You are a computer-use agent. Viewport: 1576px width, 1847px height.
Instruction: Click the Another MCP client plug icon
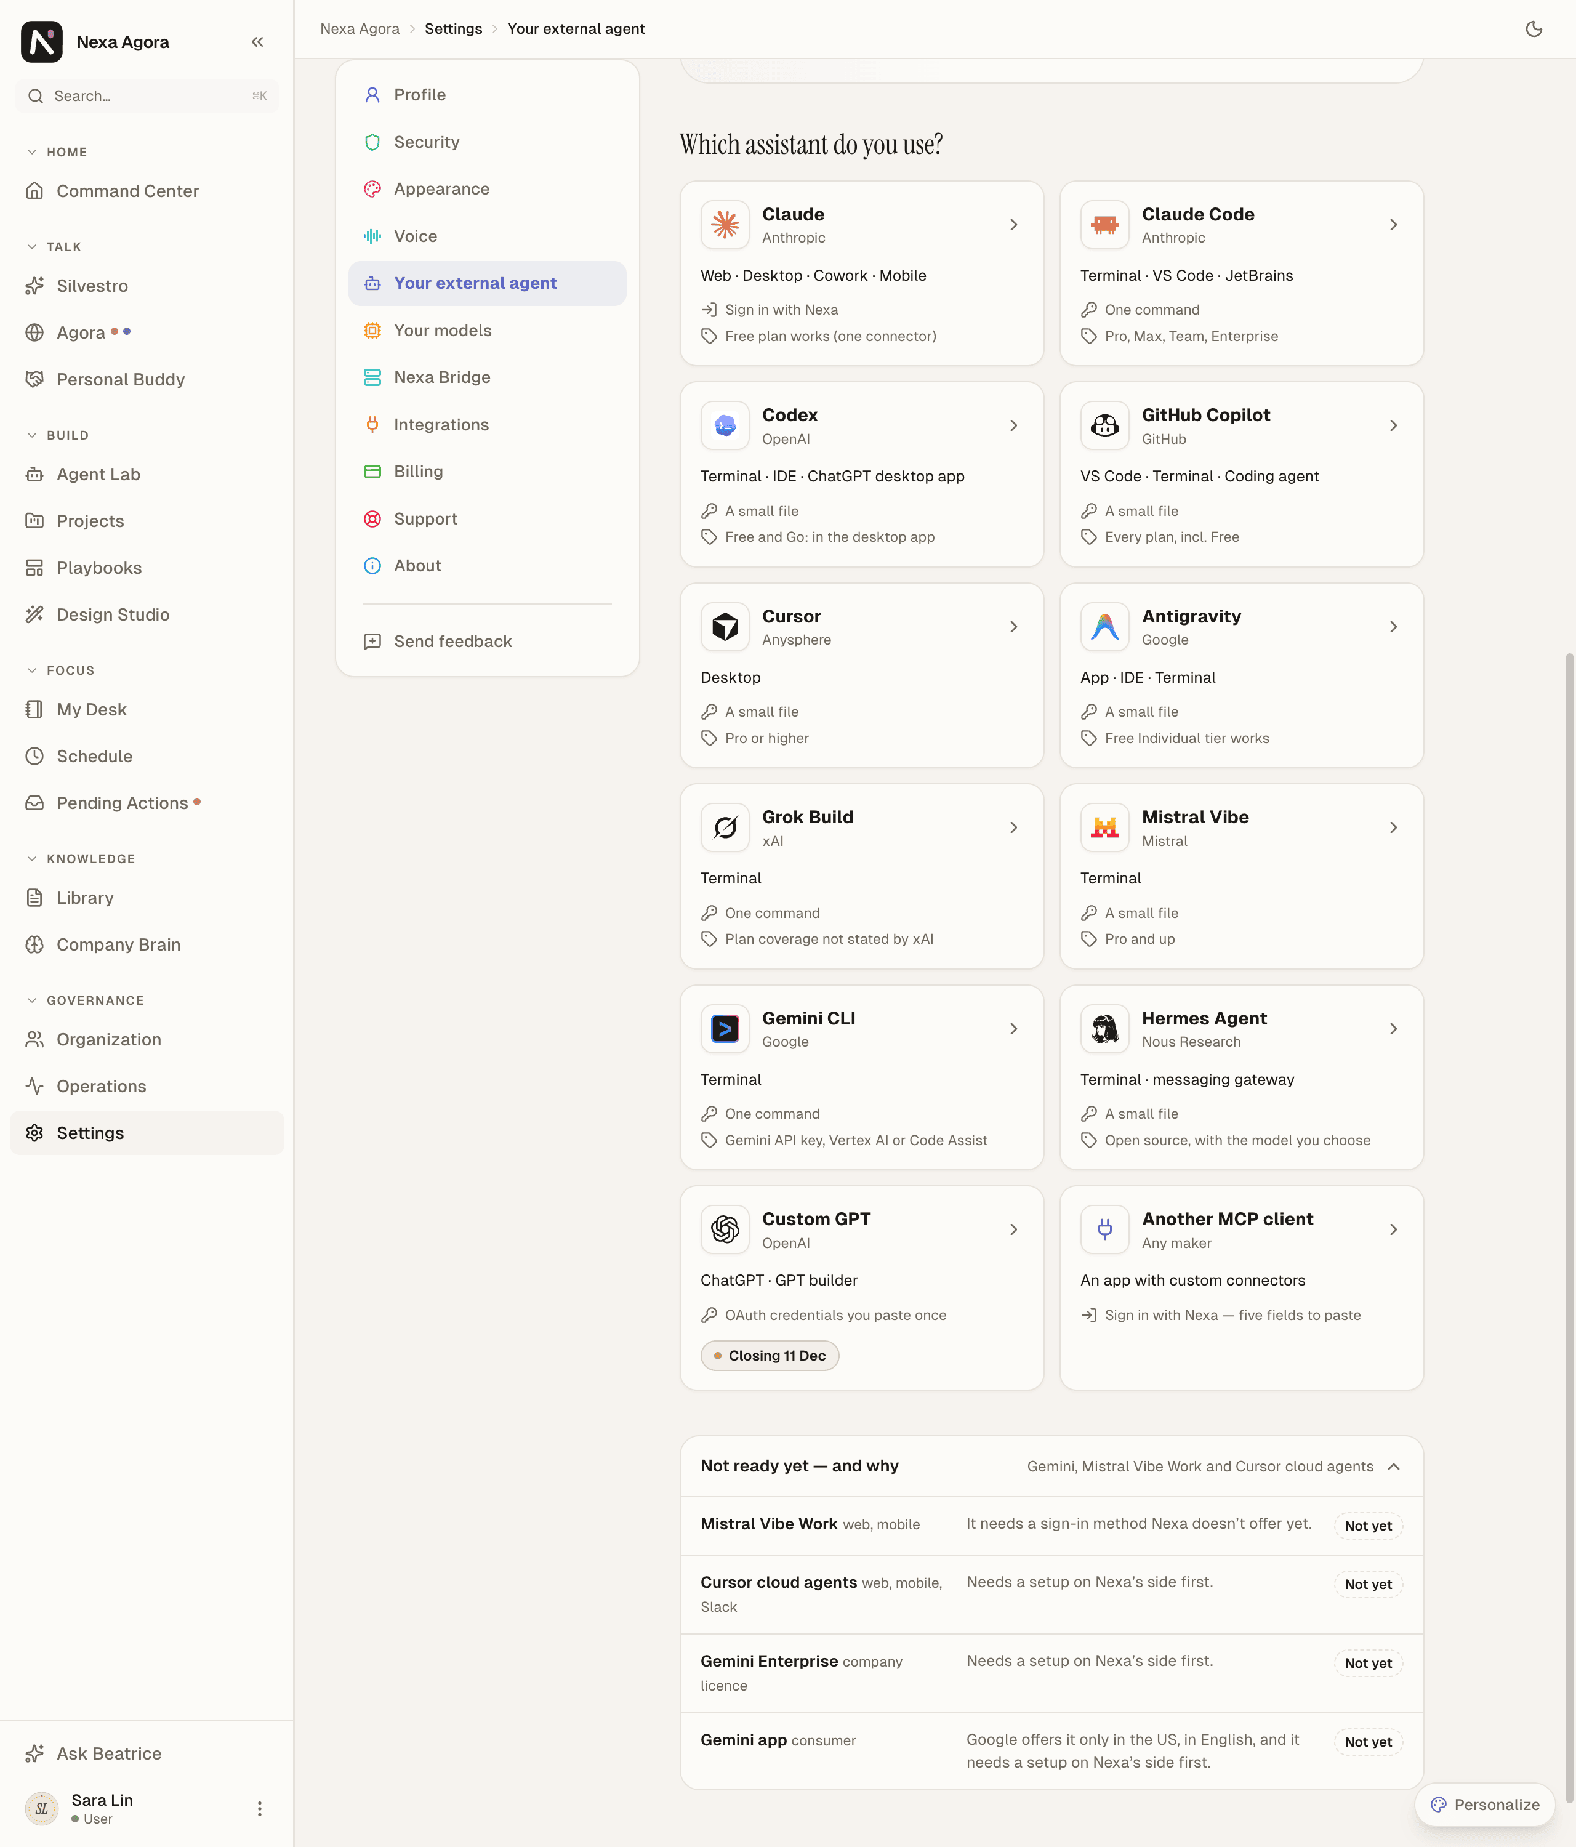tap(1104, 1229)
